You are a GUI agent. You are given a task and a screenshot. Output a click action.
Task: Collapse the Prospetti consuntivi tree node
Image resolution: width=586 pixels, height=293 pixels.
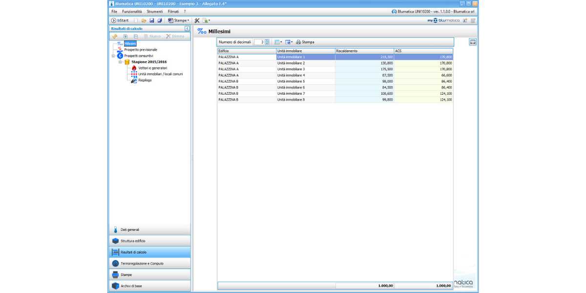pos(113,56)
